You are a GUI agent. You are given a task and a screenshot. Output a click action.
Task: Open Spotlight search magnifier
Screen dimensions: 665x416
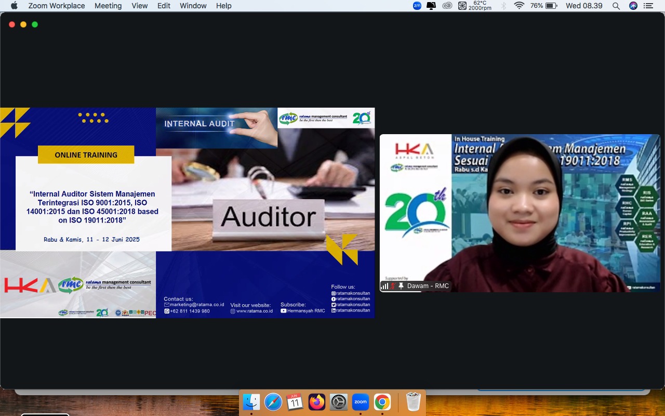tap(616, 6)
